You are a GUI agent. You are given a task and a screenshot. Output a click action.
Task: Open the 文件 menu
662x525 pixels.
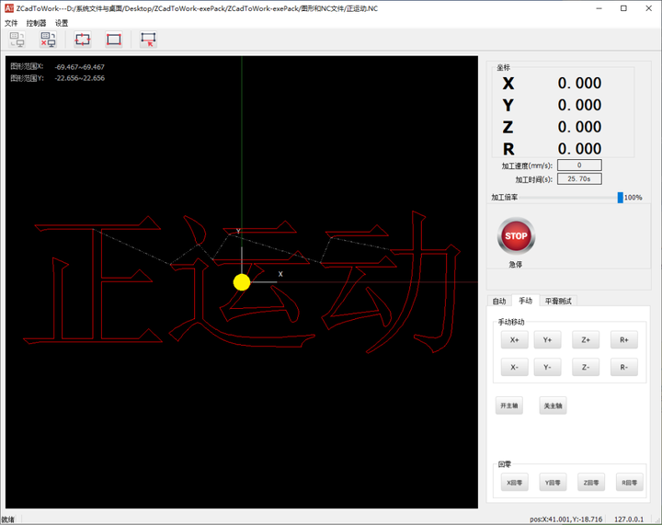(11, 23)
